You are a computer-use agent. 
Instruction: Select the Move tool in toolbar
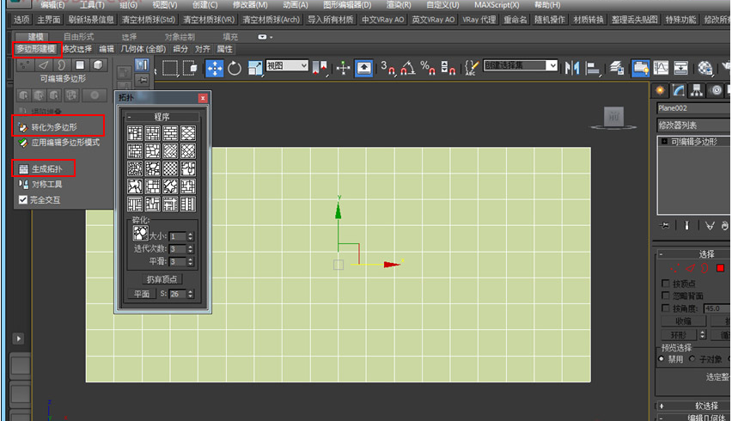(214, 68)
